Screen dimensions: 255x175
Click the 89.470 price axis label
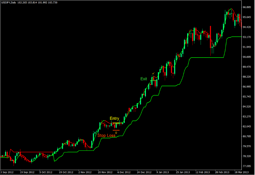pyautogui.click(x=247, y=67)
